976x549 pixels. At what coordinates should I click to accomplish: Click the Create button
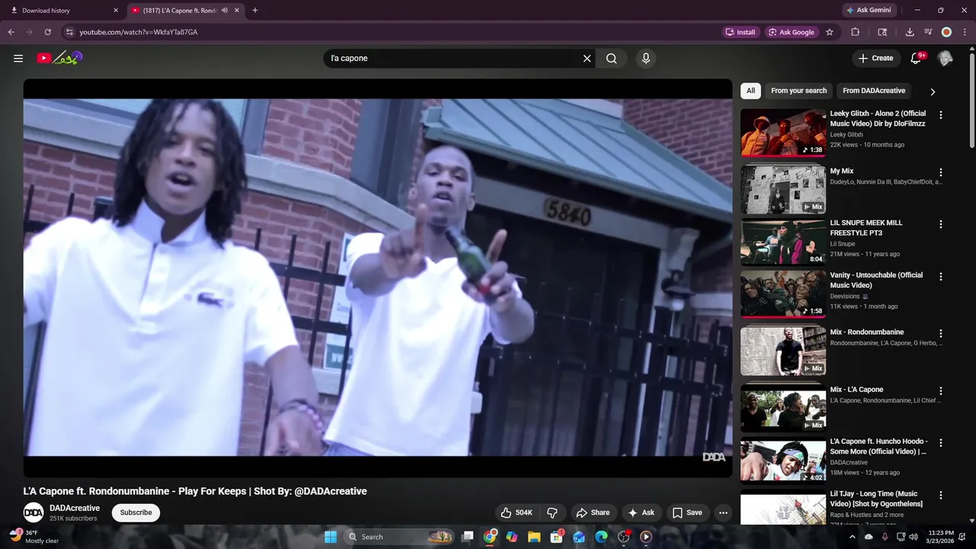[875, 58]
